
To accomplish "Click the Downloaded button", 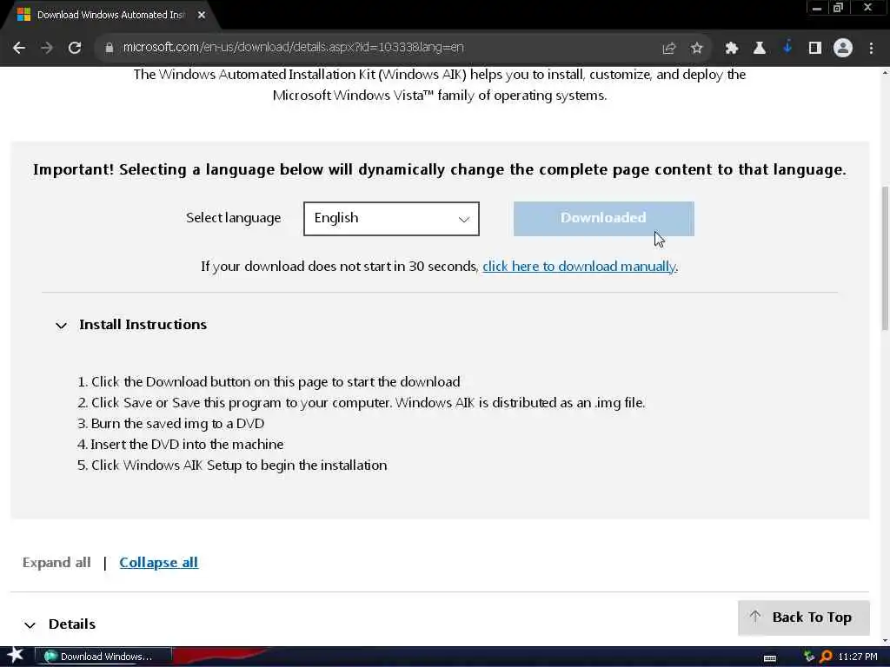I will [603, 218].
